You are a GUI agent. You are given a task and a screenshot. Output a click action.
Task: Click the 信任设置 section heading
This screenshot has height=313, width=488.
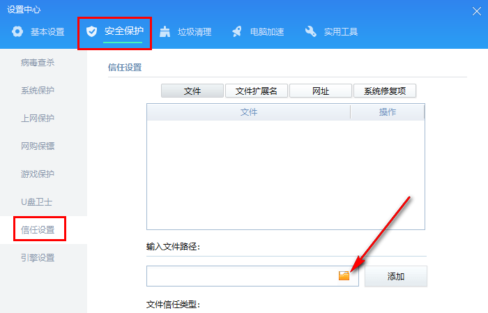[125, 67]
